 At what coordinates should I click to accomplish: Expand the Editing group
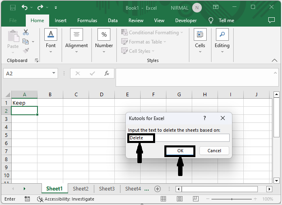(x=222, y=41)
